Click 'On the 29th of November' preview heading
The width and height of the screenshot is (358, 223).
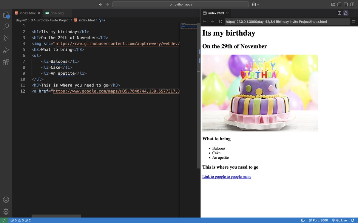(234, 46)
